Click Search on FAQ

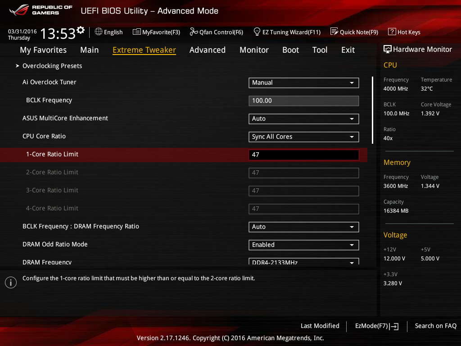435,326
